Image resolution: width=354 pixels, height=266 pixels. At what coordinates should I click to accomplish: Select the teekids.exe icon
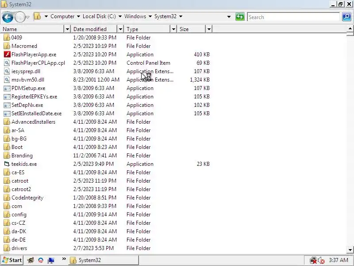(x=7, y=164)
